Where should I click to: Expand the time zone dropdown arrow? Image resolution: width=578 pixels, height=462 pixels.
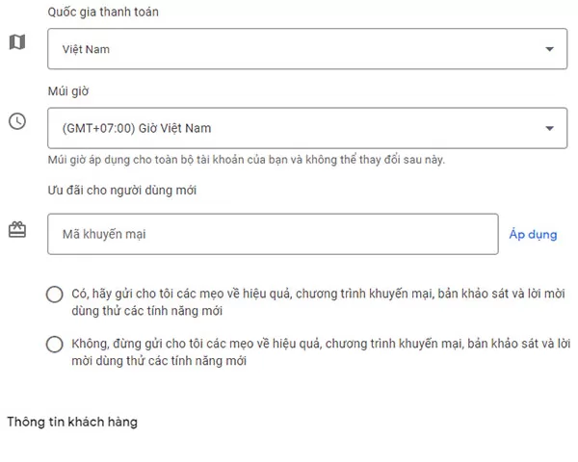(x=550, y=128)
